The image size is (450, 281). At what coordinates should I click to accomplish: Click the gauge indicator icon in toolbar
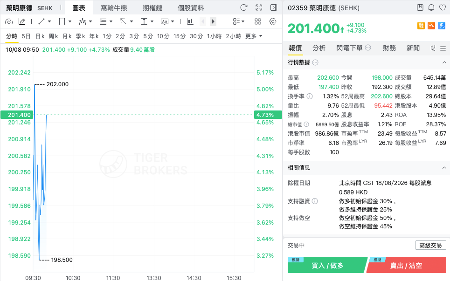9,21
